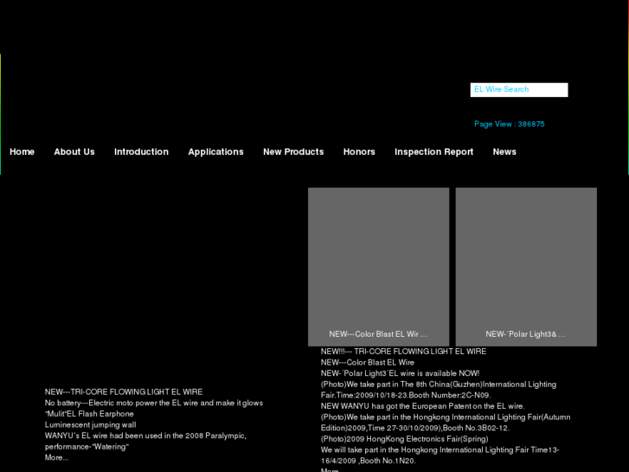Open 2009 HongKong Electronics Fair(Spring) link
Viewport: 629px width, 472px height.
(x=404, y=439)
